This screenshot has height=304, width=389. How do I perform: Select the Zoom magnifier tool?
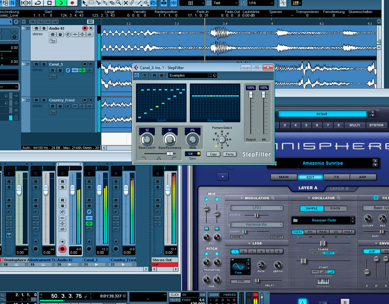119,3
